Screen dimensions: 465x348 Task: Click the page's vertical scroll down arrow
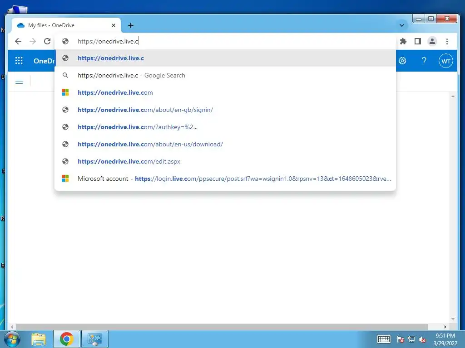click(x=453, y=319)
